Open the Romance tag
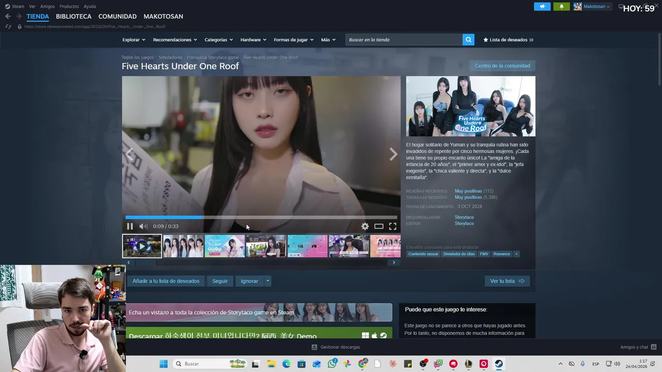 click(502, 254)
